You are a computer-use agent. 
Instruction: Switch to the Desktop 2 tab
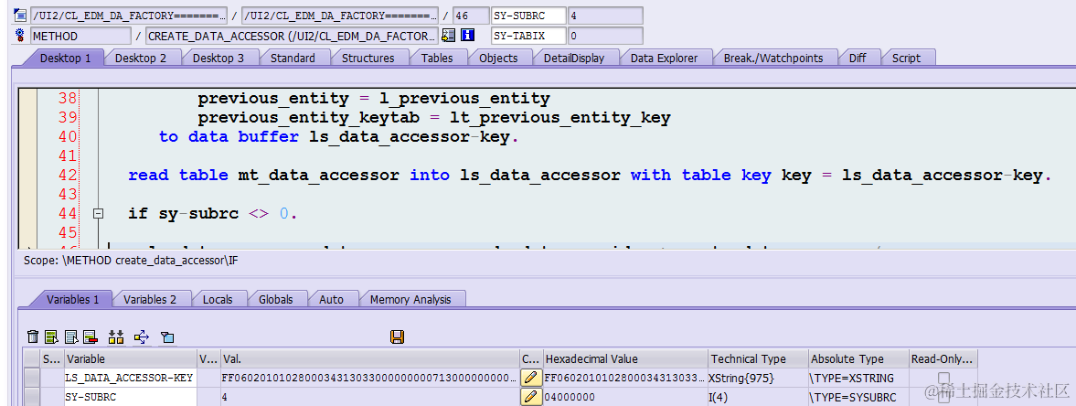tap(141, 58)
